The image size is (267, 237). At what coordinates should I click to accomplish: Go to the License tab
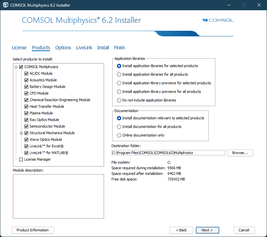click(19, 48)
